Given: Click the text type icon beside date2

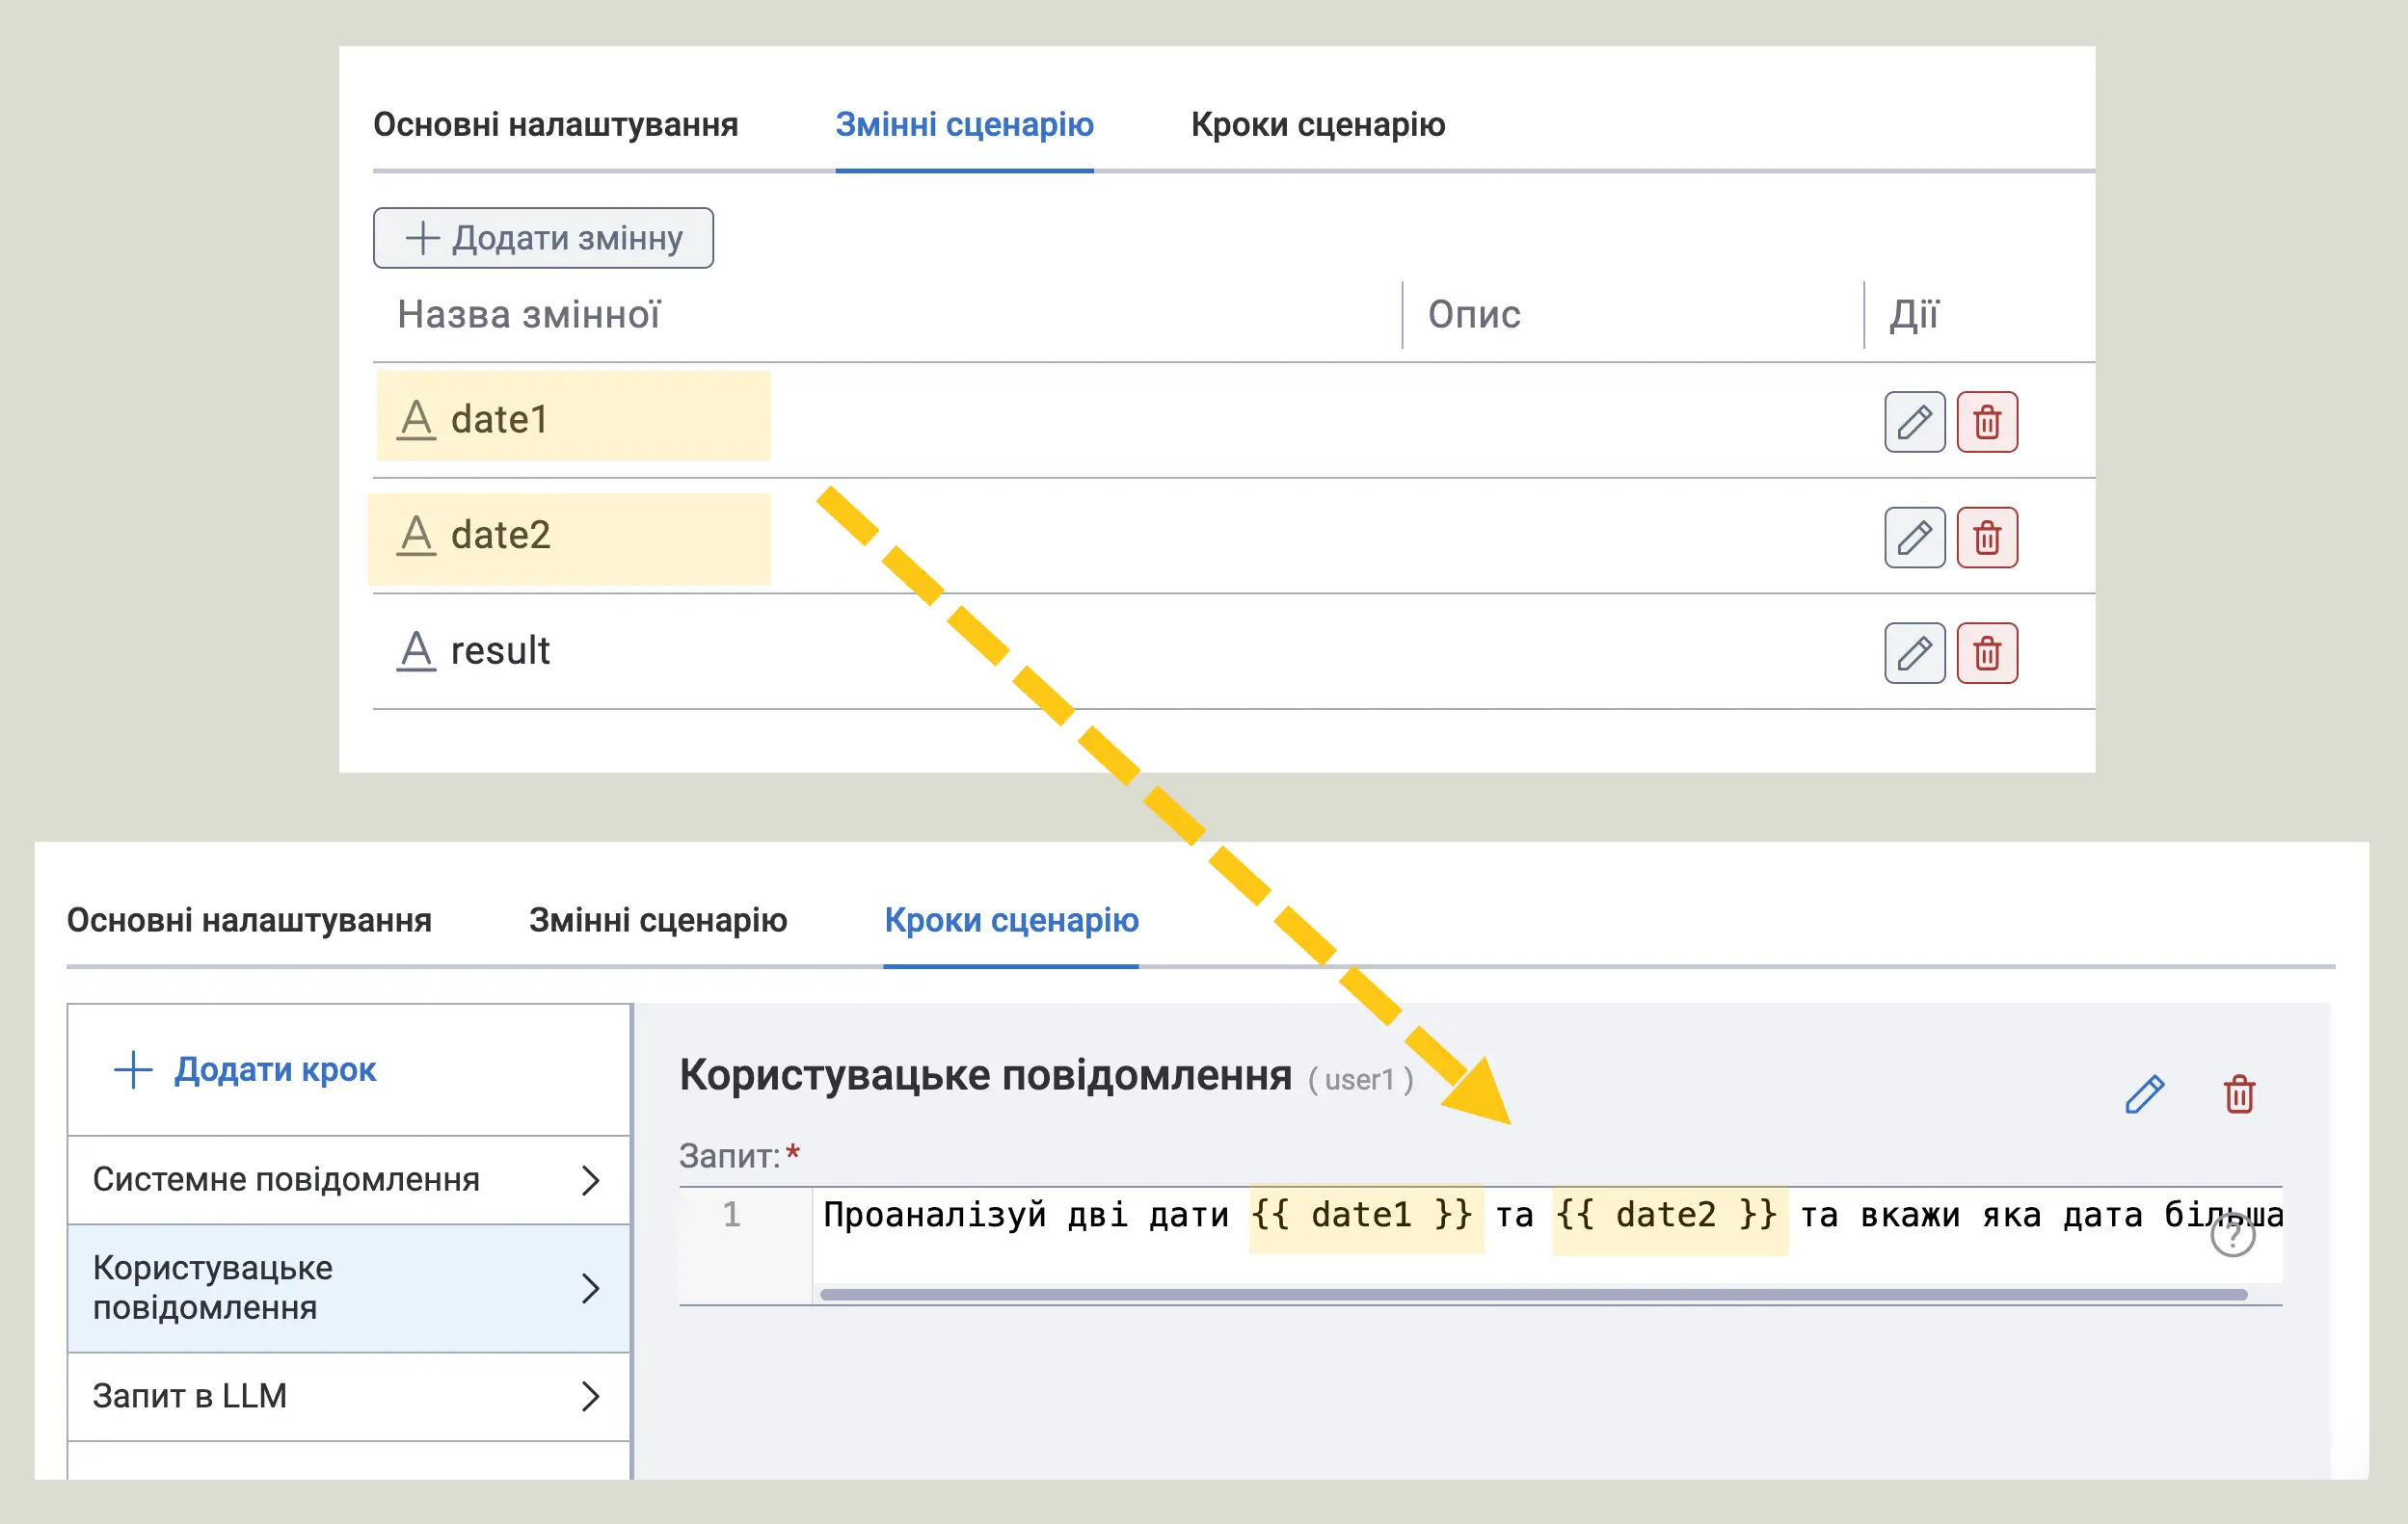Looking at the screenshot, I should [x=416, y=536].
